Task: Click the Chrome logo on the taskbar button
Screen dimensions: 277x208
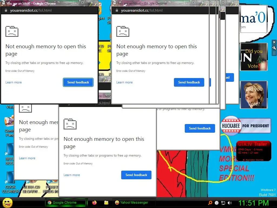Action: pos(50,203)
